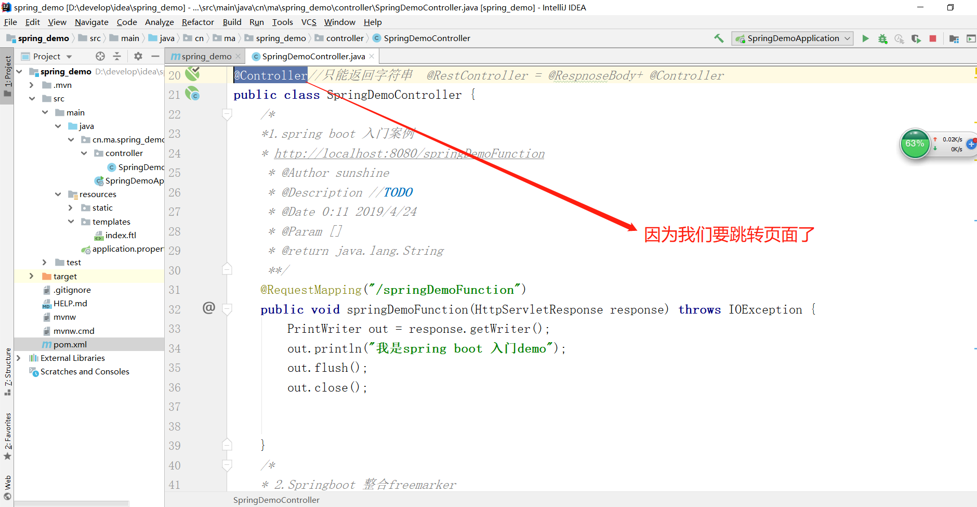Run SpringDemoApplication with green play button

pyautogui.click(x=865, y=38)
